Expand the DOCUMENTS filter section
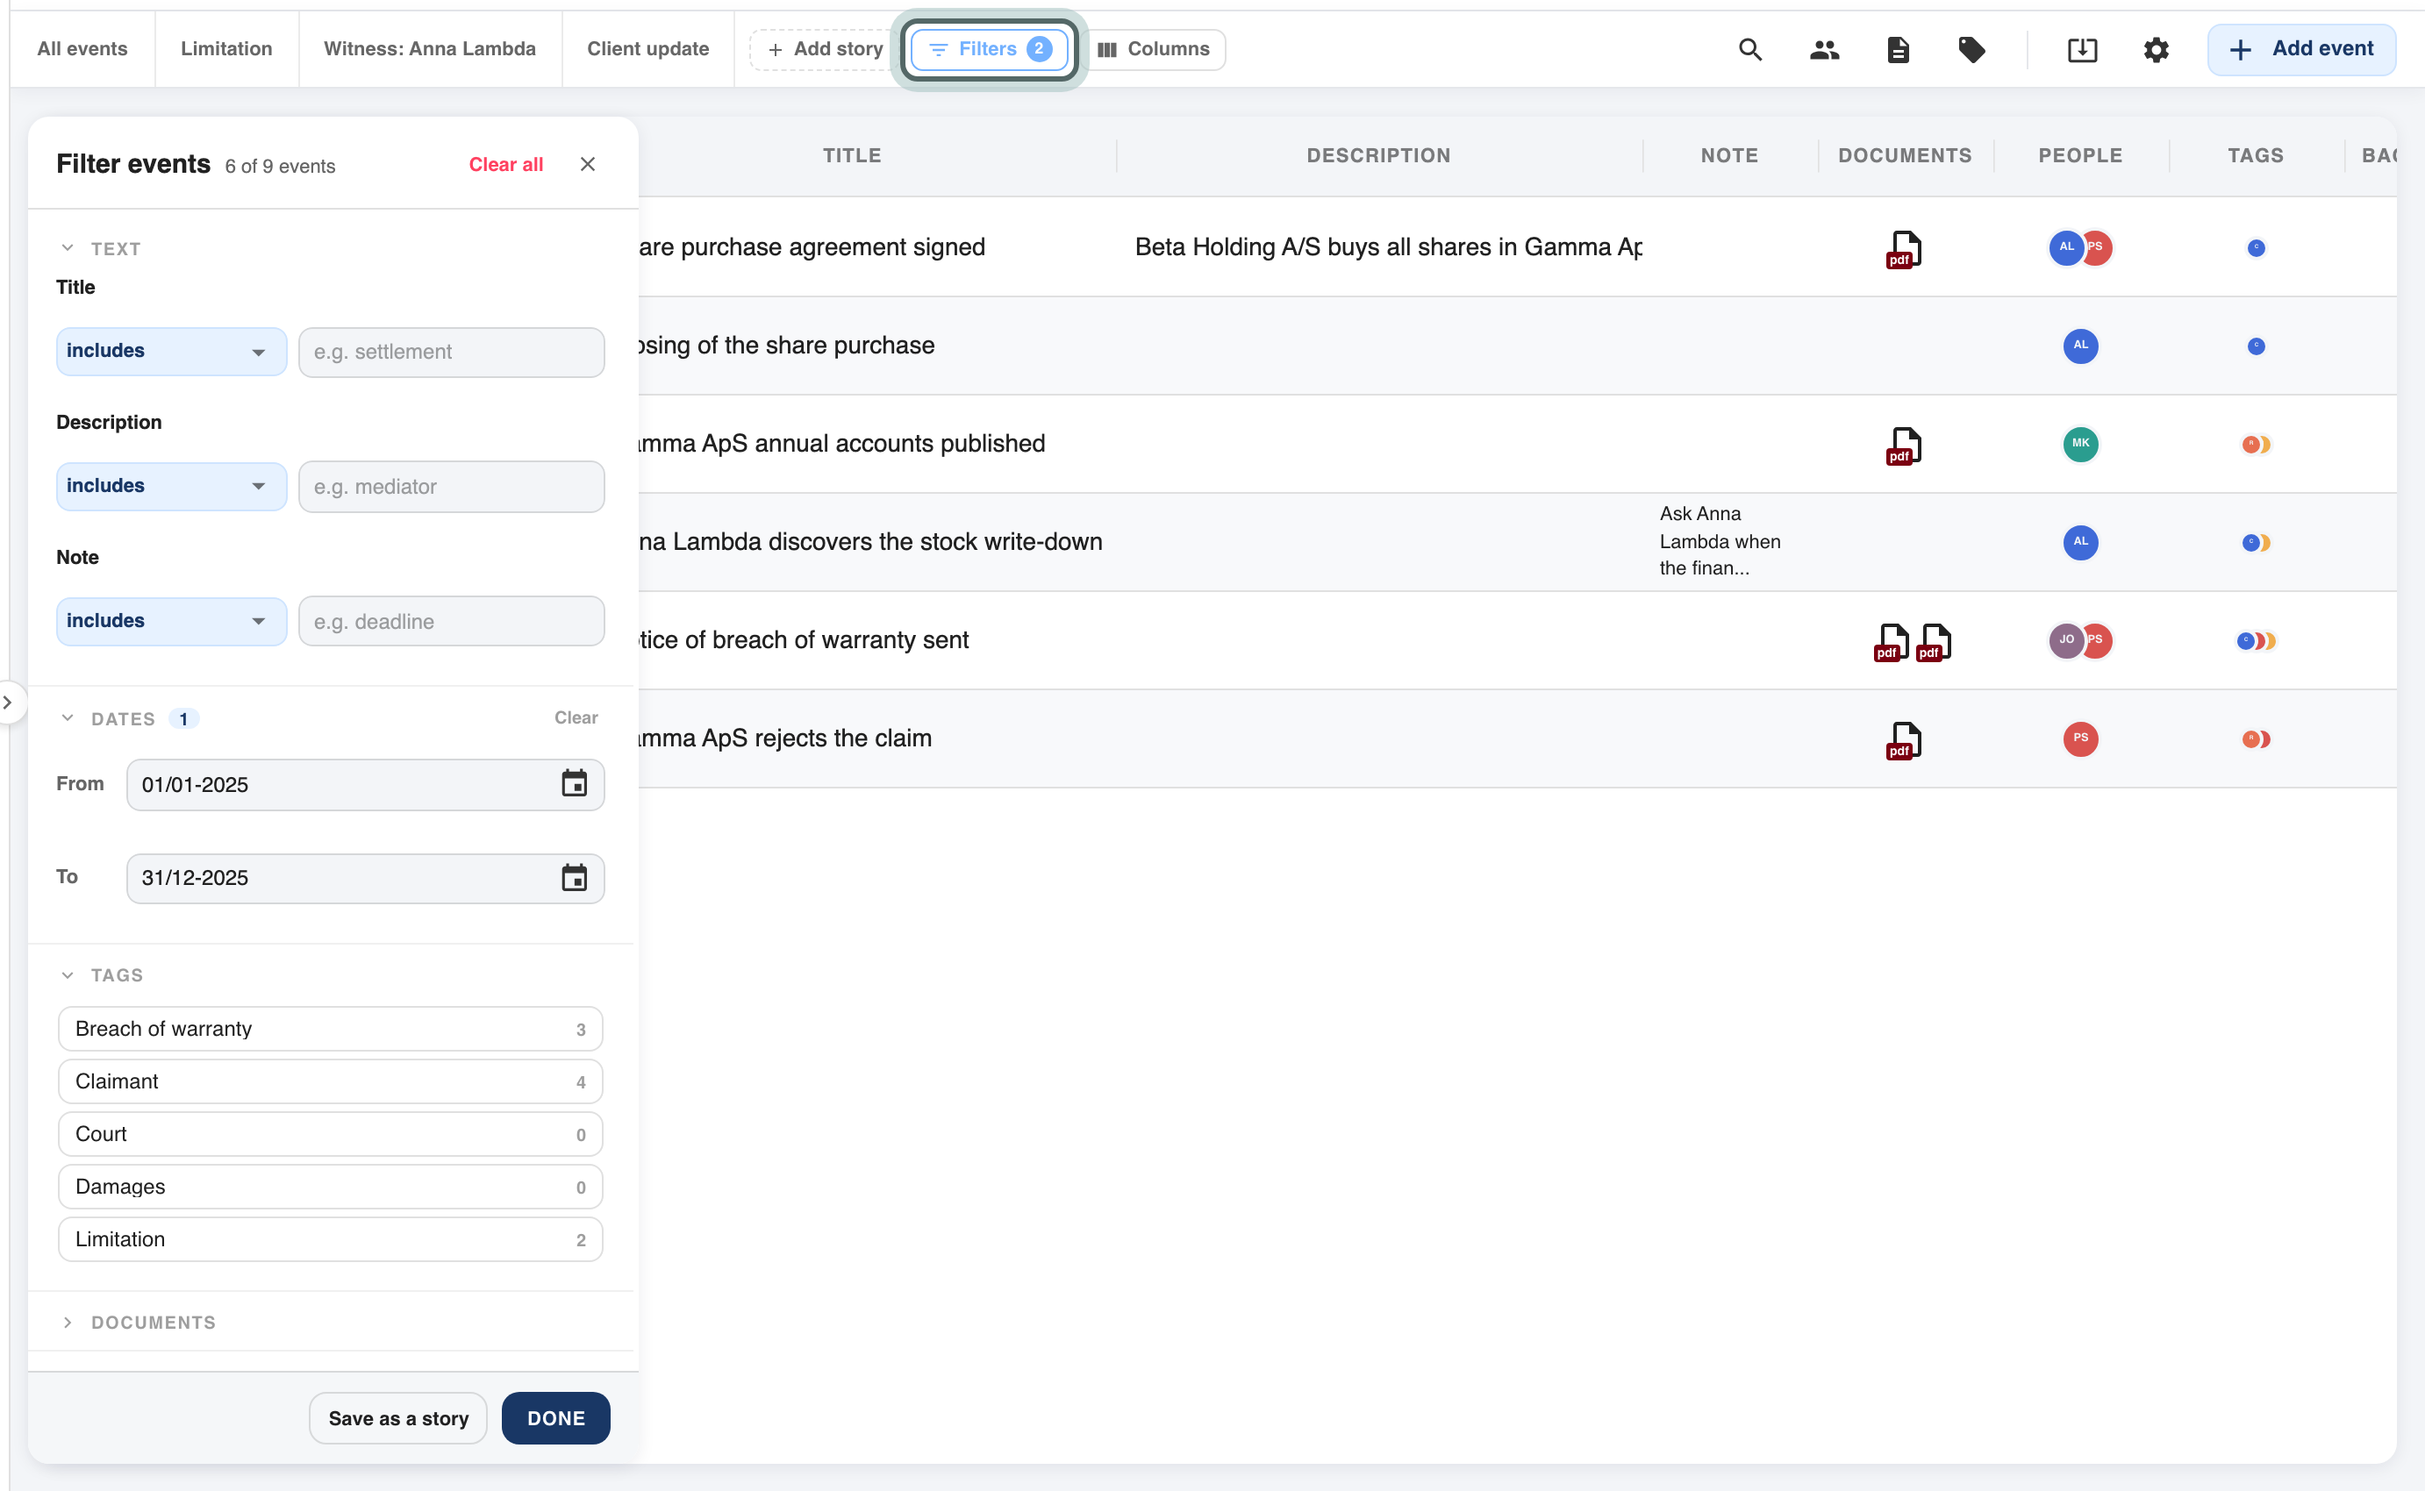The image size is (2425, 1491). point(67,1323)
